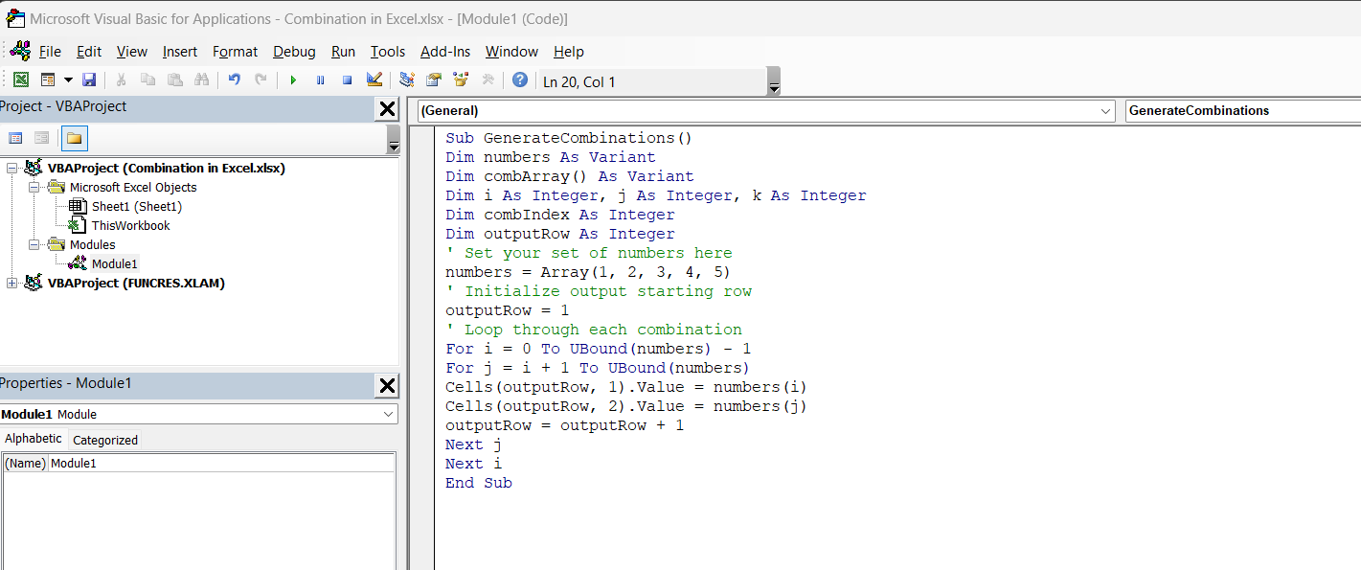The height and width of the screenshot is (570, 1361).
Task: Click the VBA application icon in title bar
Action: 14,18
